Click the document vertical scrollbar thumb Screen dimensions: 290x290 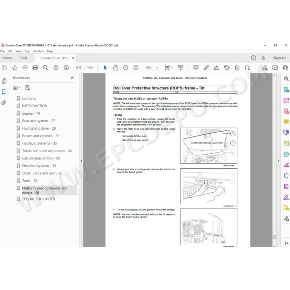point(274,237)
